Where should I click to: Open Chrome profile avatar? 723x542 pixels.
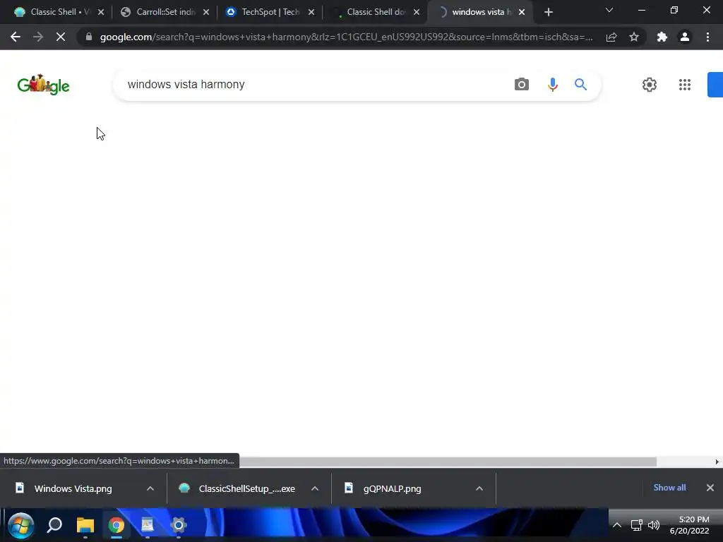pos(685,37)
